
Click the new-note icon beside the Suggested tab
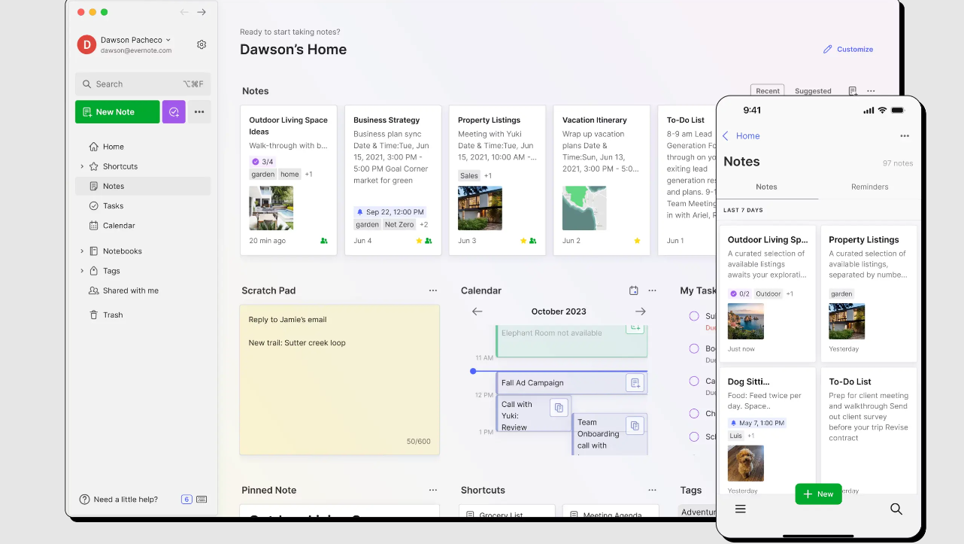coord(853,90)
